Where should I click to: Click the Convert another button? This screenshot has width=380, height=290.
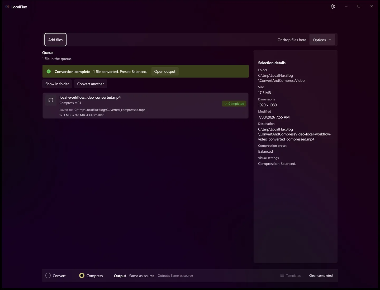pyautogui.click(x=91, y=84)
